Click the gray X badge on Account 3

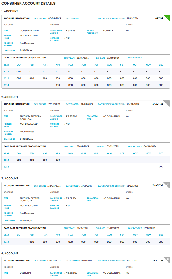pyautogui.click(x=168, y=184)
